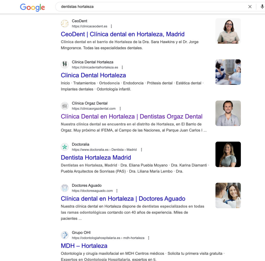Open Clínica Dental en Hortaleza Orgaz Dental link
This screenshot has width=265, height=261.
coord(131,116)
